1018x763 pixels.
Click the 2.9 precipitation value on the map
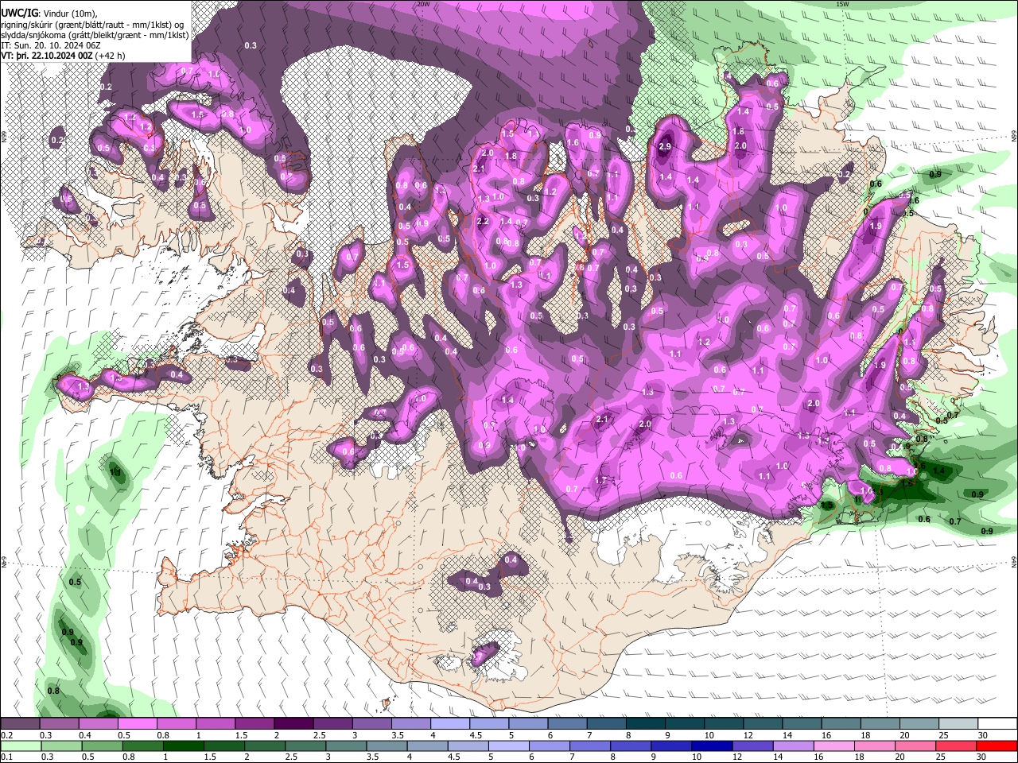click(x=665, y=147)
